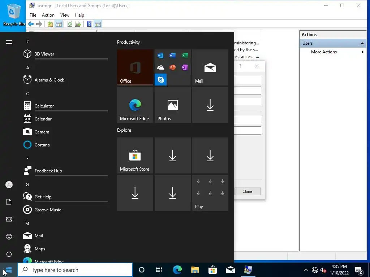Show hidden system tray icons
The height and width of the screenshot is (277, 370).
[306, 270]
